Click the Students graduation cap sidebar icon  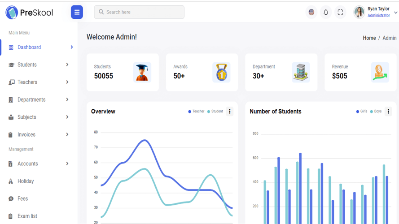click(x=11, y=65)
